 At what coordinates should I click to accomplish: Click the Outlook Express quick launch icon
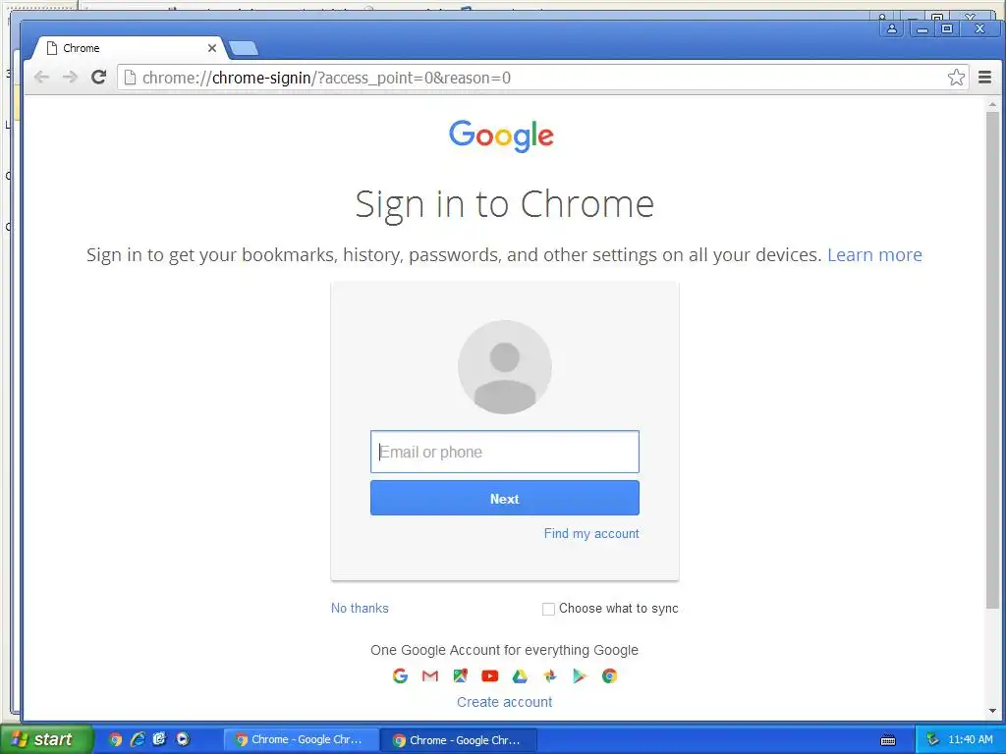[160, 739]
